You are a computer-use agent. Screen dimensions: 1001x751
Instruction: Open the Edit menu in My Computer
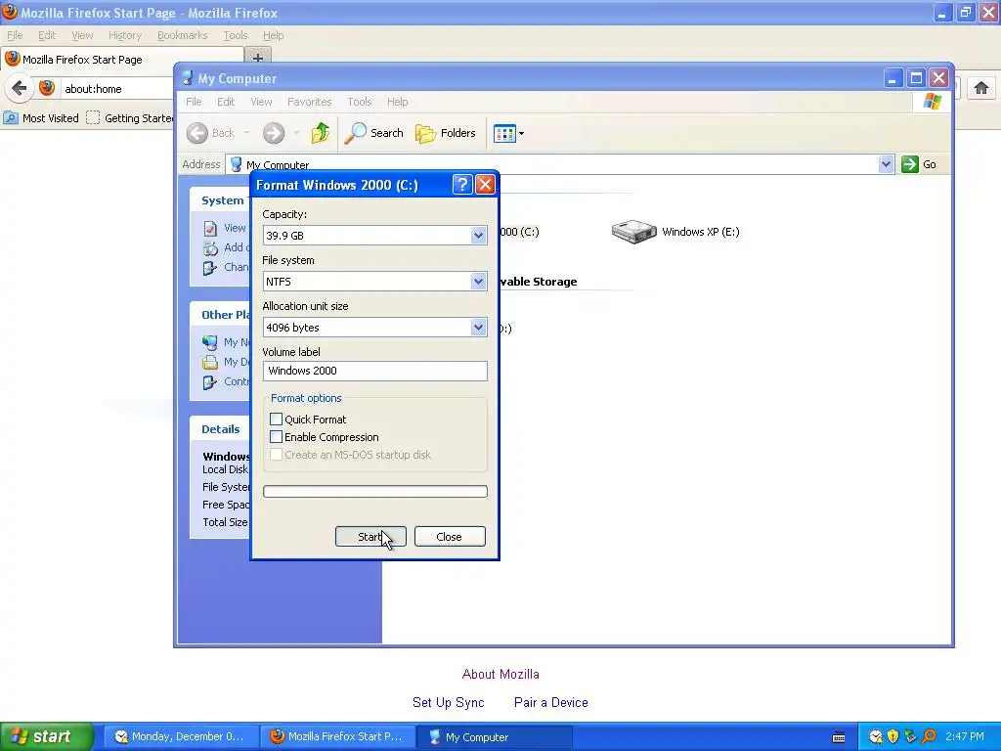coord(226,102)
